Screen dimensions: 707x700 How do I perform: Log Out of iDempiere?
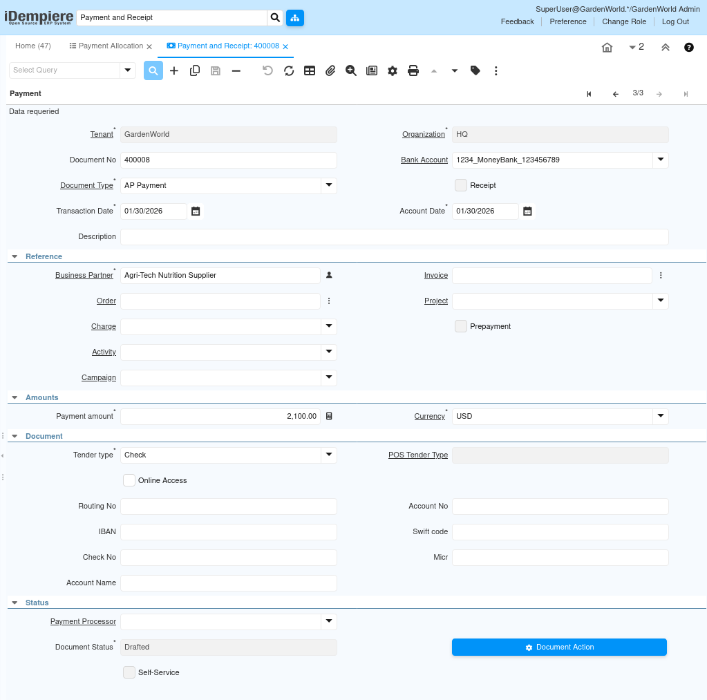675,21
